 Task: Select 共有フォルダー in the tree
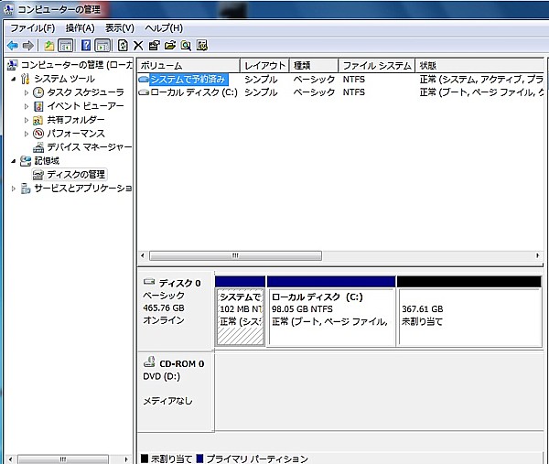(76, 120)
